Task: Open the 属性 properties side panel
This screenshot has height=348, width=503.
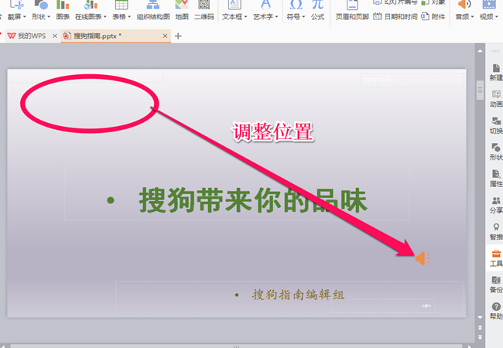Action: pos(496,179)
